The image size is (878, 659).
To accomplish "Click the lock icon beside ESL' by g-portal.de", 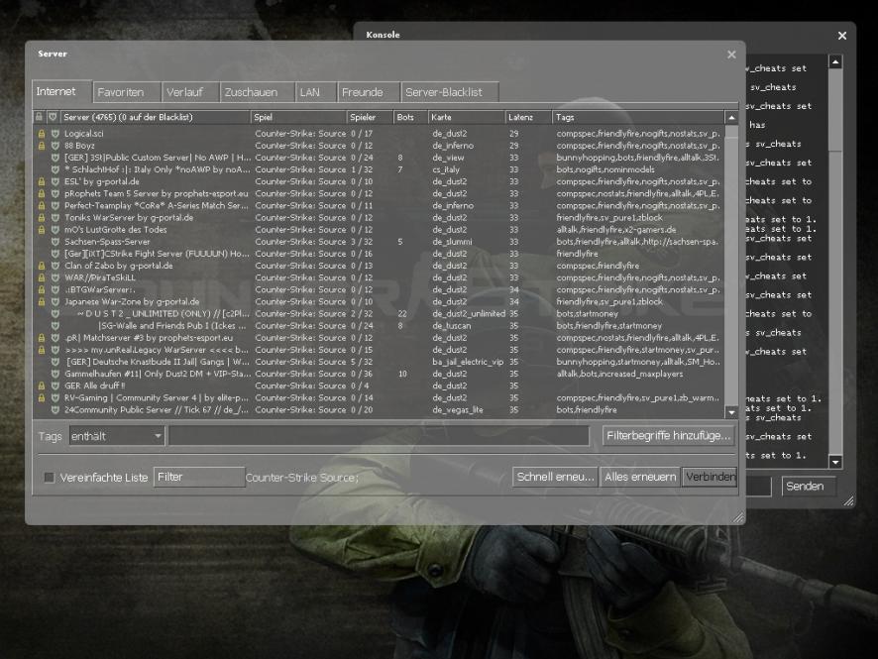I will click(42, 181).
